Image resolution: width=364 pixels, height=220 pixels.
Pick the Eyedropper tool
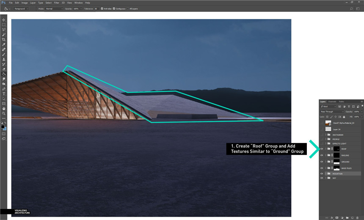click(4, 44)
